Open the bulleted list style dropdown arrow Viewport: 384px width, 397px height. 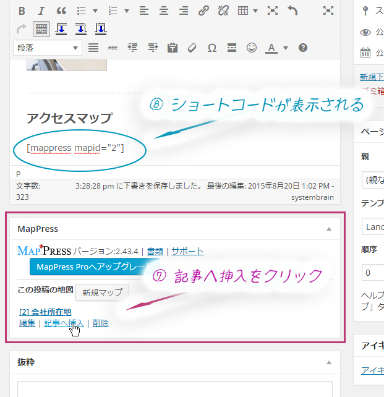point(95,11)
